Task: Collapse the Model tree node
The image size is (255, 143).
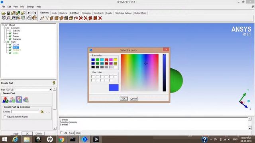Action: [3, 25]
